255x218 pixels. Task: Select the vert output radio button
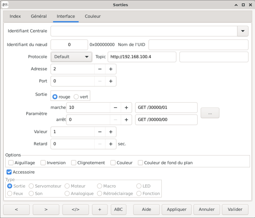(76, 97)
